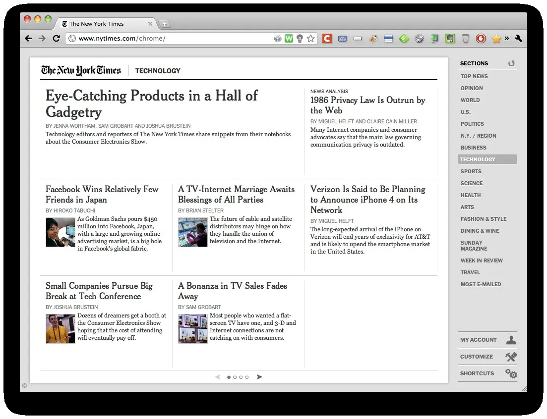Open the Business section
Viewport: 547px width, 419px height.
474,147
